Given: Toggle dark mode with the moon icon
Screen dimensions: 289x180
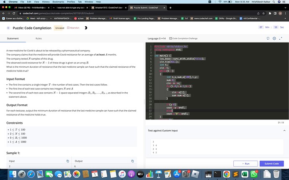Looking at the screenshot, I should [x=86, y=28].
